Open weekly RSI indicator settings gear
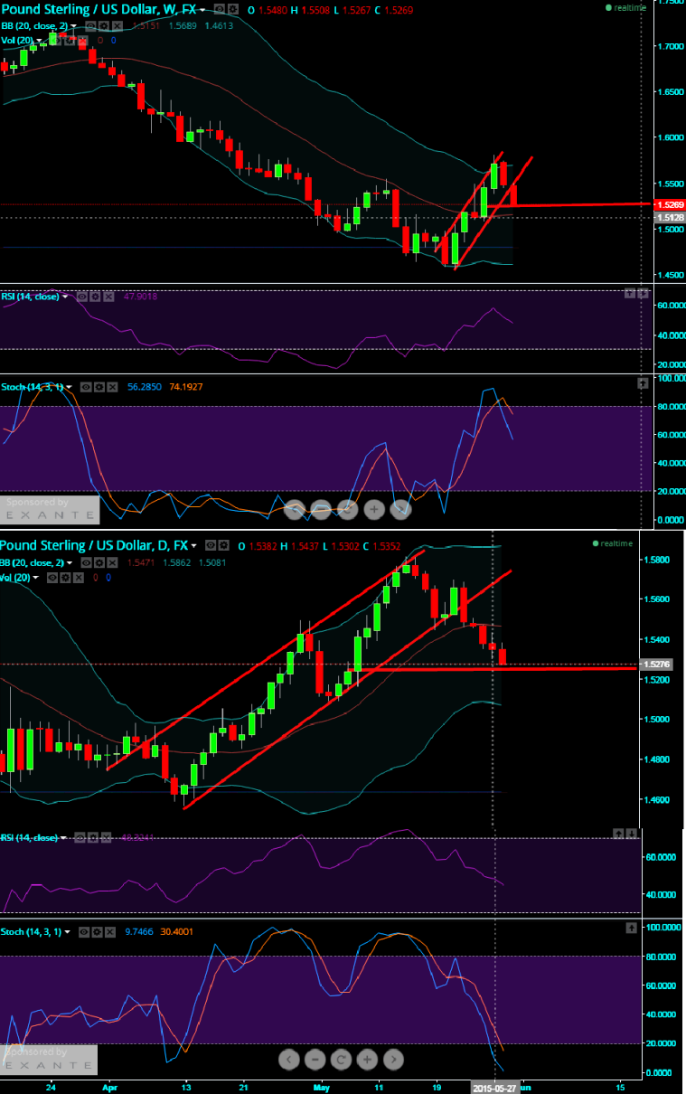Image resolution: width=686 pixels, height=1094 pixels. (x=96, y=296)
